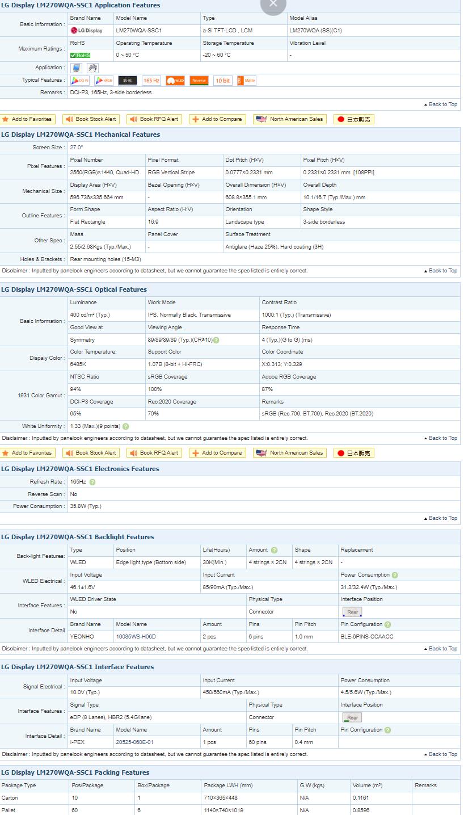Click the LG Display brand logo
Image resolution: width=464 pixels, height=815 pixels.
coord(87,31)
